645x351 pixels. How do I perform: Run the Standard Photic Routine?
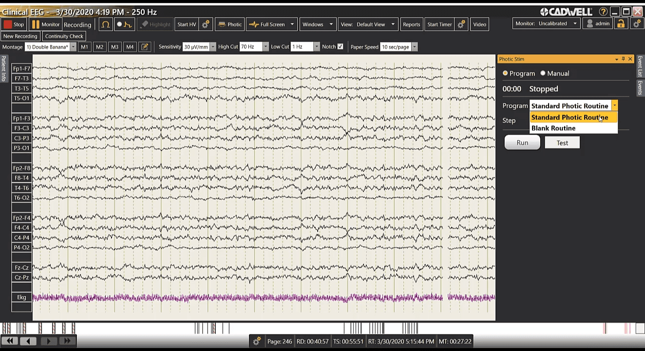[521, 142]
